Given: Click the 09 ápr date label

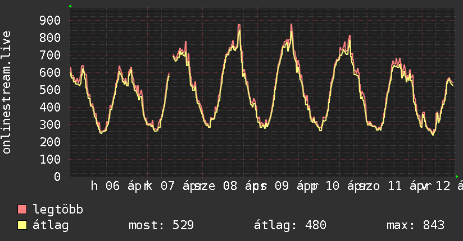Looking at the screenshot, I should (293, 186).
